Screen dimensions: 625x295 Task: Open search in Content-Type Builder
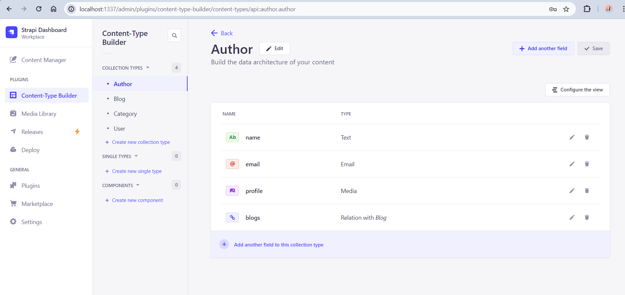pos(174,35)
